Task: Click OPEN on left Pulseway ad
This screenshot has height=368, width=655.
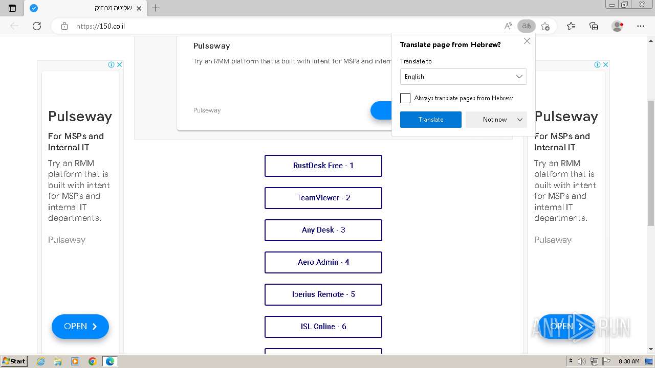Action: click(x=80, y=327)
